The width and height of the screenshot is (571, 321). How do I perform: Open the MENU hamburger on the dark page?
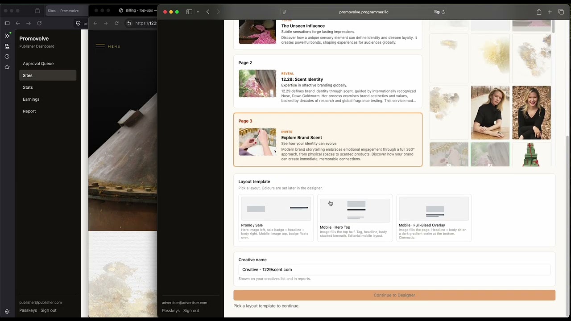pyautogui.click(x=108, y=46)
